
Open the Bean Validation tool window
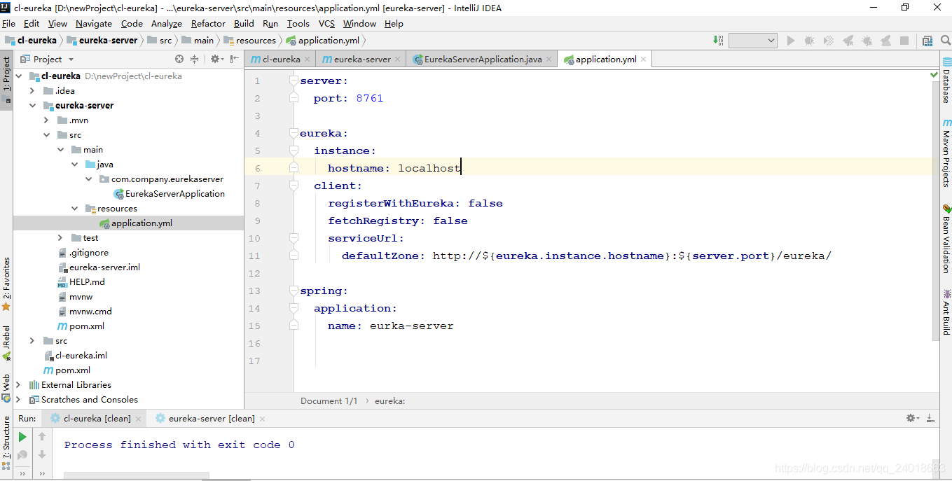click(946, 239)
